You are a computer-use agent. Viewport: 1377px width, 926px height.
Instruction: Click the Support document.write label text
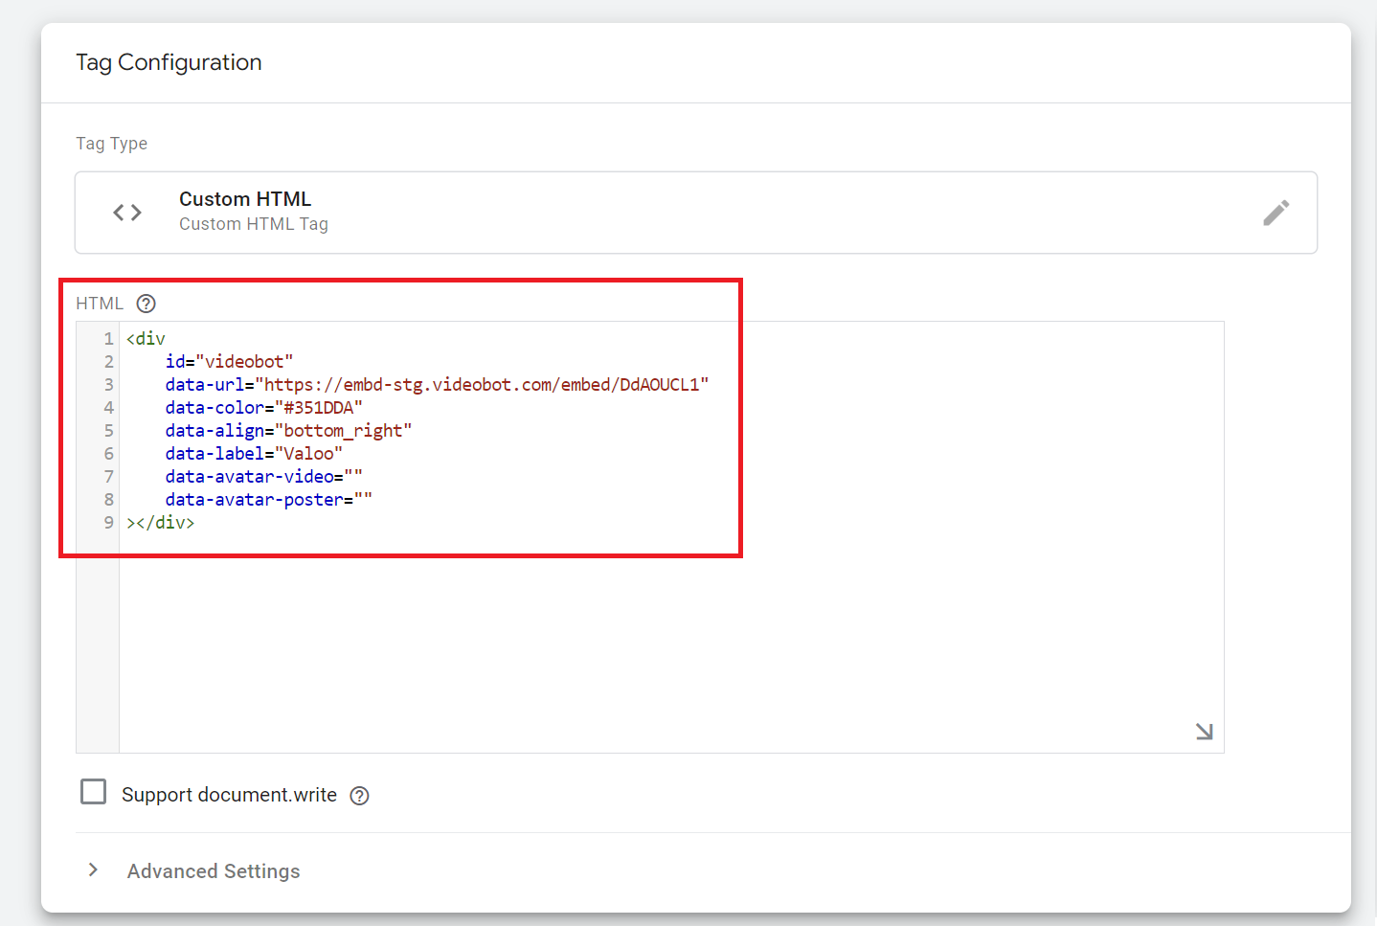pyautogui.click(x=229, y=796)
